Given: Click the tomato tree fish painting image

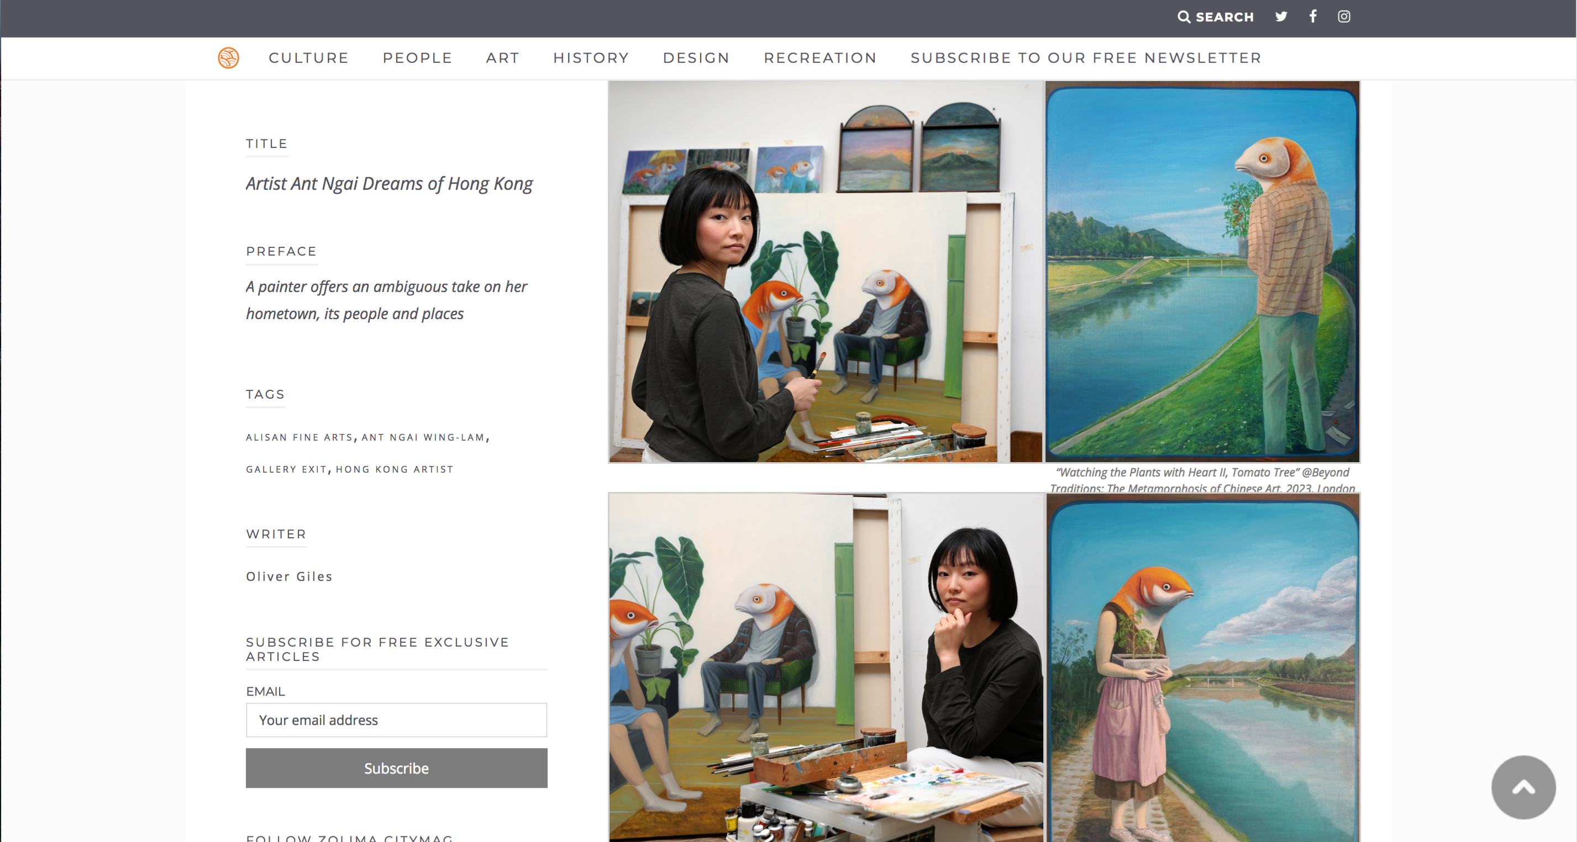Looking at the screenshot, I should point(1202,272).
